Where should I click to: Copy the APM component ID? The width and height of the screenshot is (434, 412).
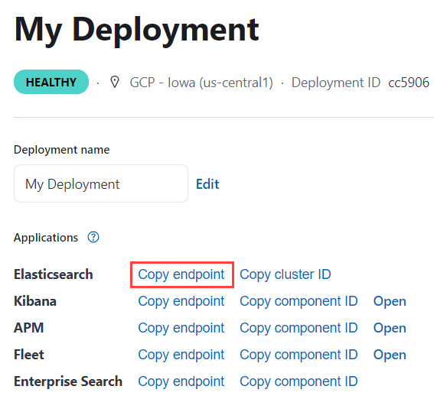coord(299,328)
